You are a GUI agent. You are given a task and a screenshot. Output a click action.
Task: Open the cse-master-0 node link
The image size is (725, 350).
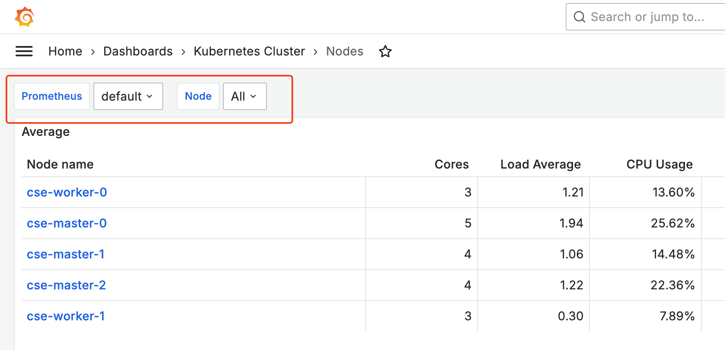click(67, 223)
